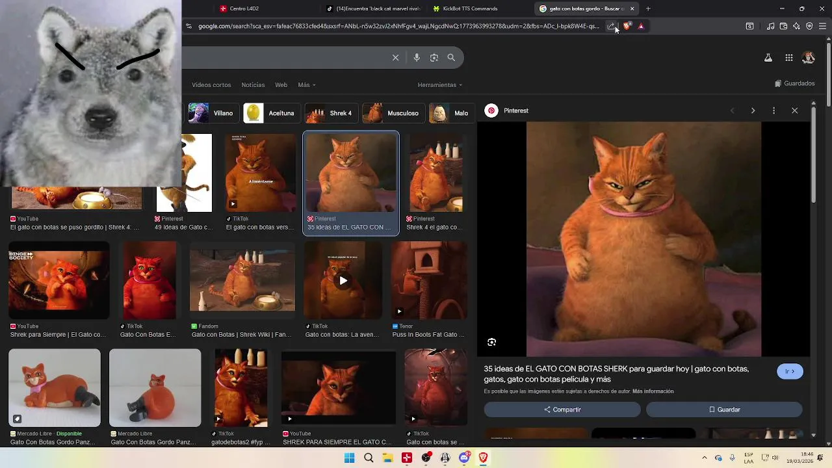The height and width of the screenshot is (468, 832).
Task: Click the address bar URL field
Action: tap(398, 26)
